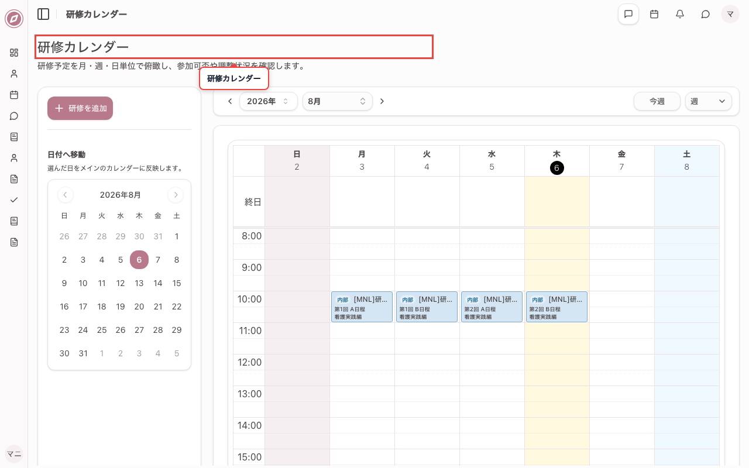Select the highlighted 6 in the mini calendar
The width and height of the screenshot is (749, 468).
[x=139, y=260]
